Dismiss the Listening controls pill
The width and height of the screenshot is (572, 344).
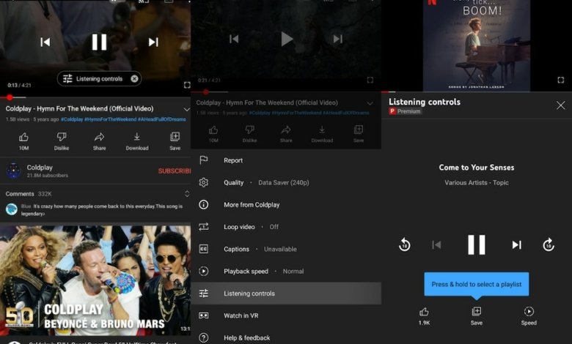click(135, 78)
